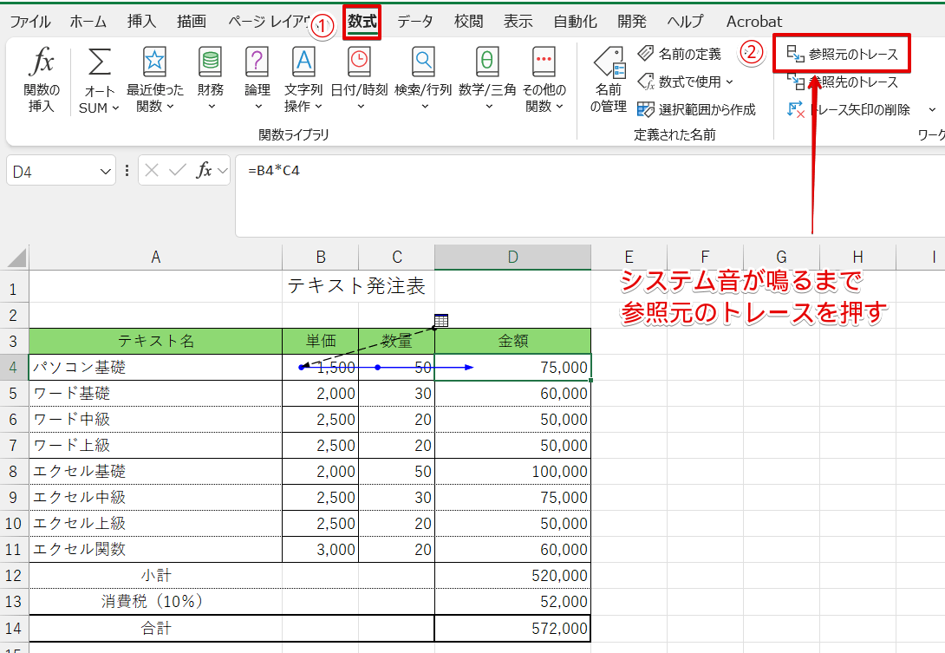Switch to the ホーム tab
Screen dimensions: 945x653
point(88,22)
